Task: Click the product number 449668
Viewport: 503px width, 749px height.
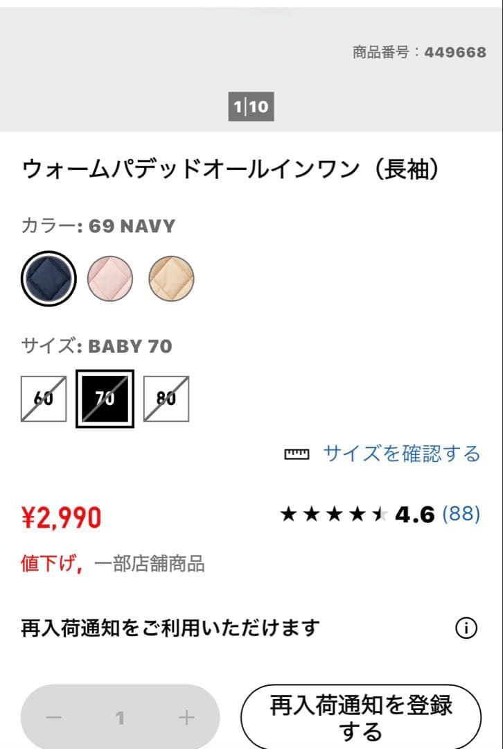Action: (455, 53)
